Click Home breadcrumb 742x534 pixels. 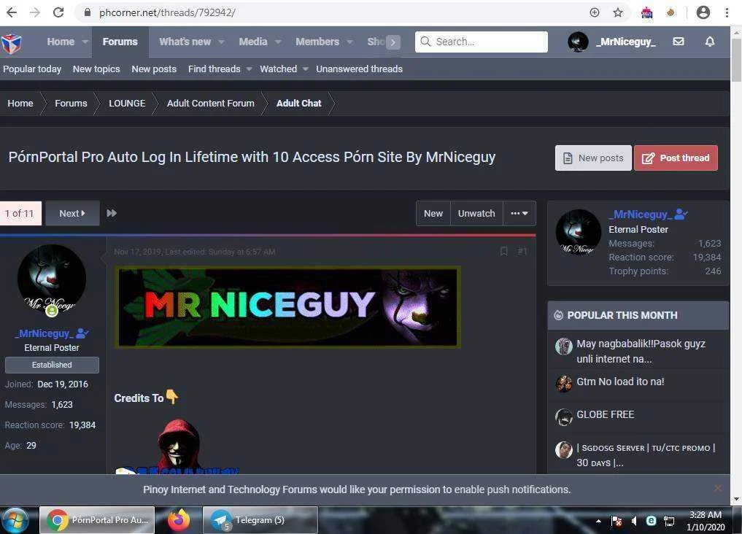pos(20,103)
